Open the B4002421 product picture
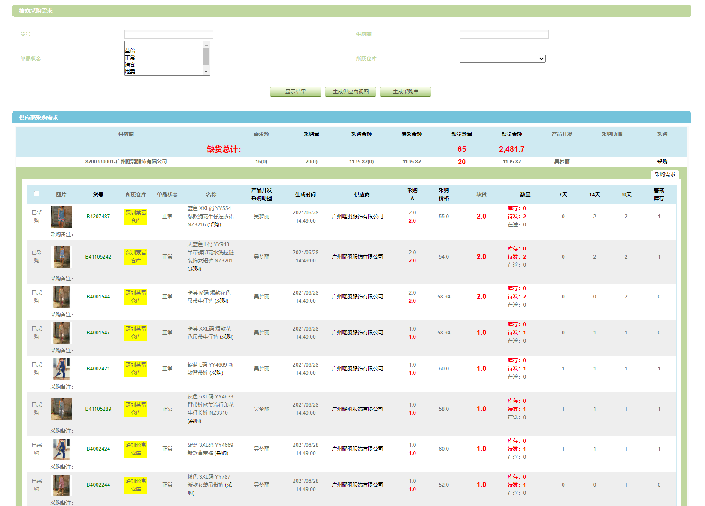Screen dimensions: 705x506 click(61, 369)
